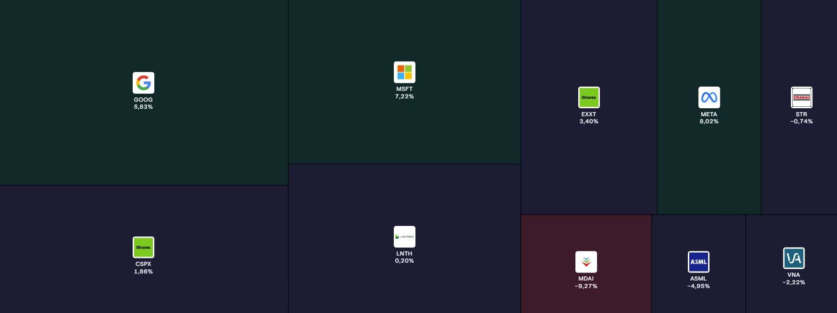Select the 8,02% value under META
The width and height of the screenshot is (837, 313).
click(709, 121)
